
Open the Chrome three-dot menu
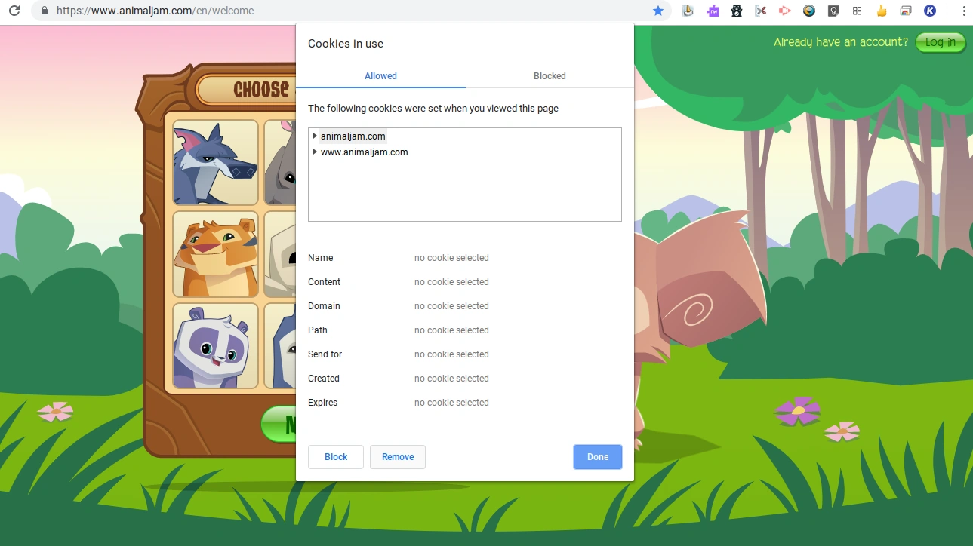[964, 11]
